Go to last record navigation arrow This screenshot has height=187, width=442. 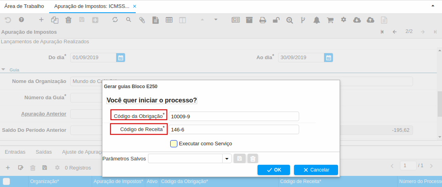(x=435, y=32)
